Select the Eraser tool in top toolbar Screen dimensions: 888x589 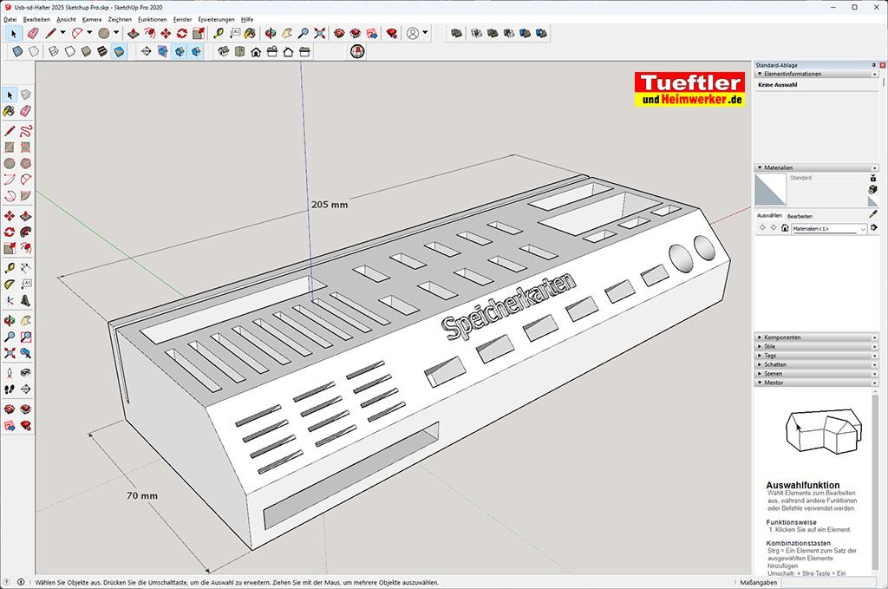[33, 33]
